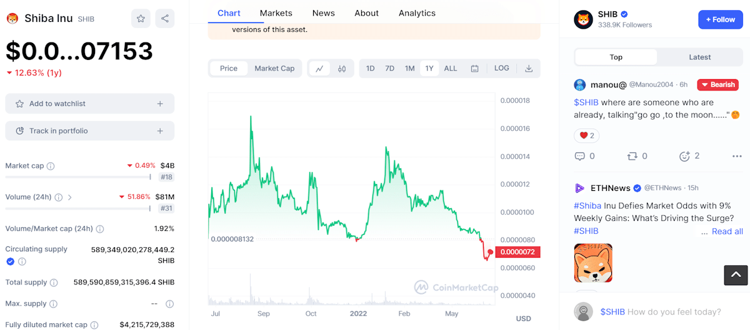750x330 pixels.
Task: Download chart data
Action: tap(529, 69)
